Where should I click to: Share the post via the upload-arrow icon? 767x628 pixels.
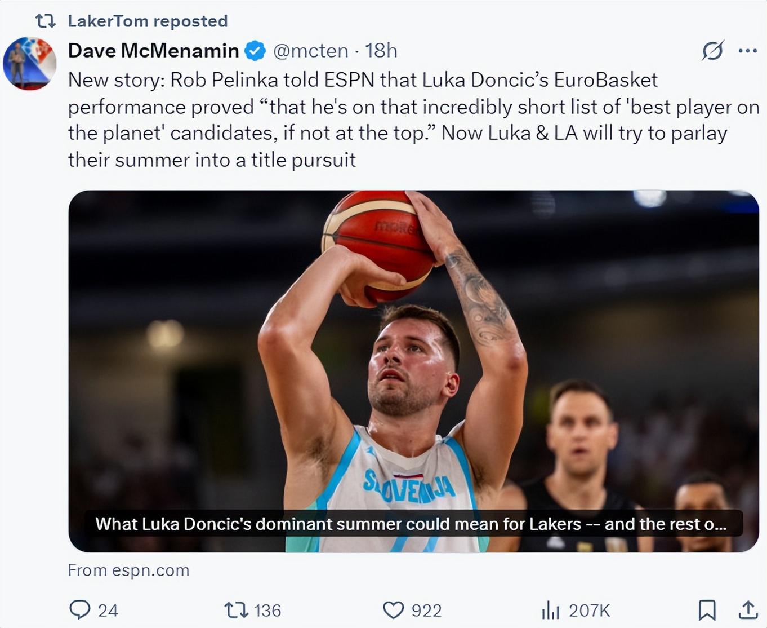[747, 609]
